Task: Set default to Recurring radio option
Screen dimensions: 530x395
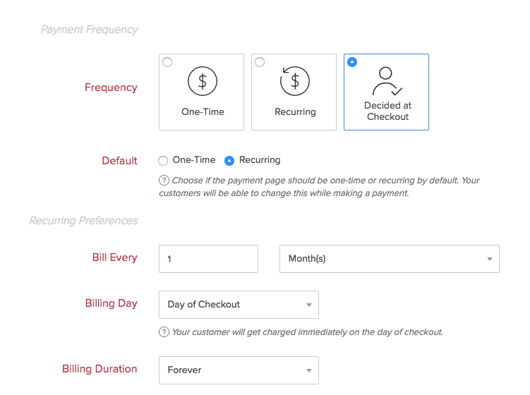Action: point(229,160)
